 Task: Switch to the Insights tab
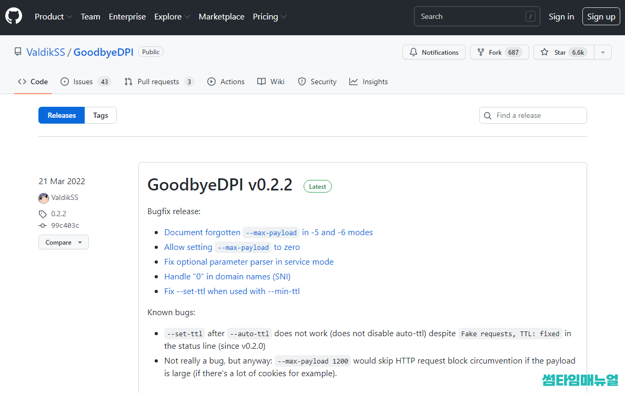pos(368,82)
